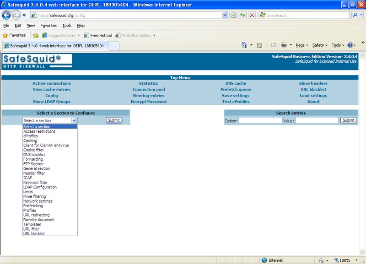Open the Safety command menu

(320, 45)
